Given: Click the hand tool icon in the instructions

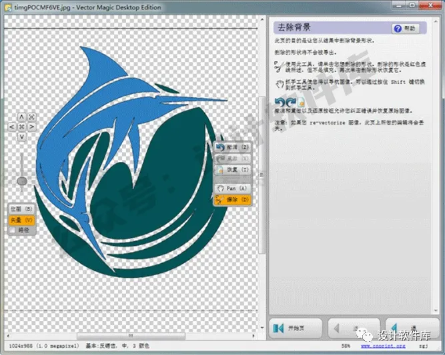Looking at the screenshot, I should (x=280, y=84).
